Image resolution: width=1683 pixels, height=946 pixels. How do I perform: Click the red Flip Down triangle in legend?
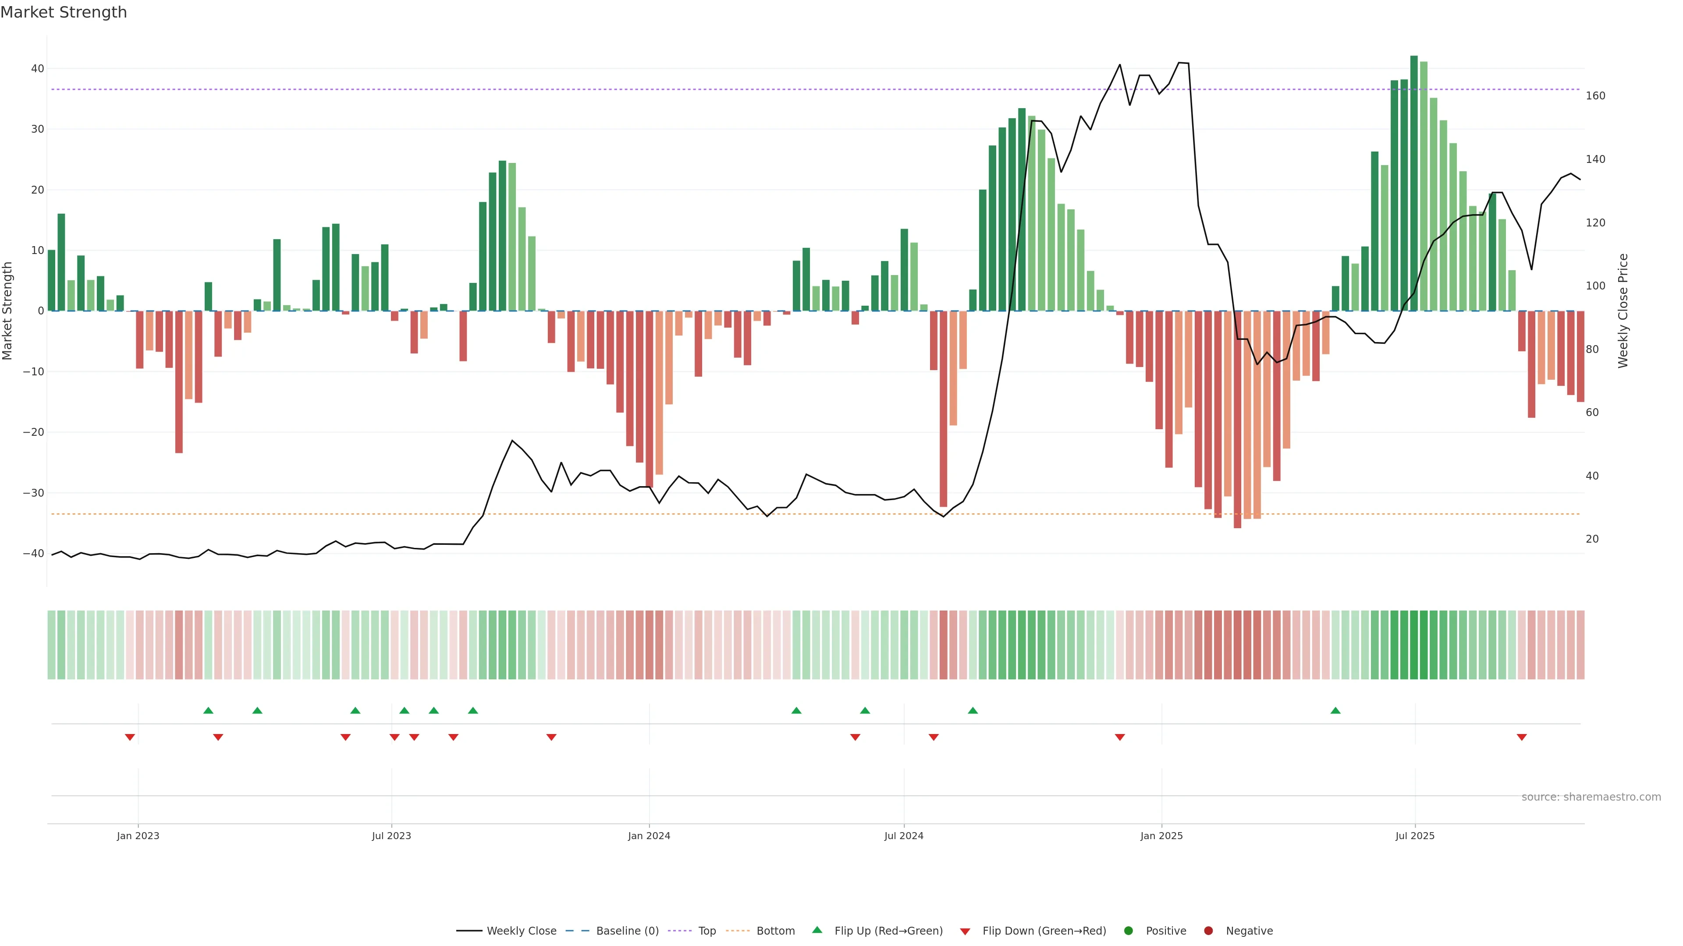click(965, 932)
